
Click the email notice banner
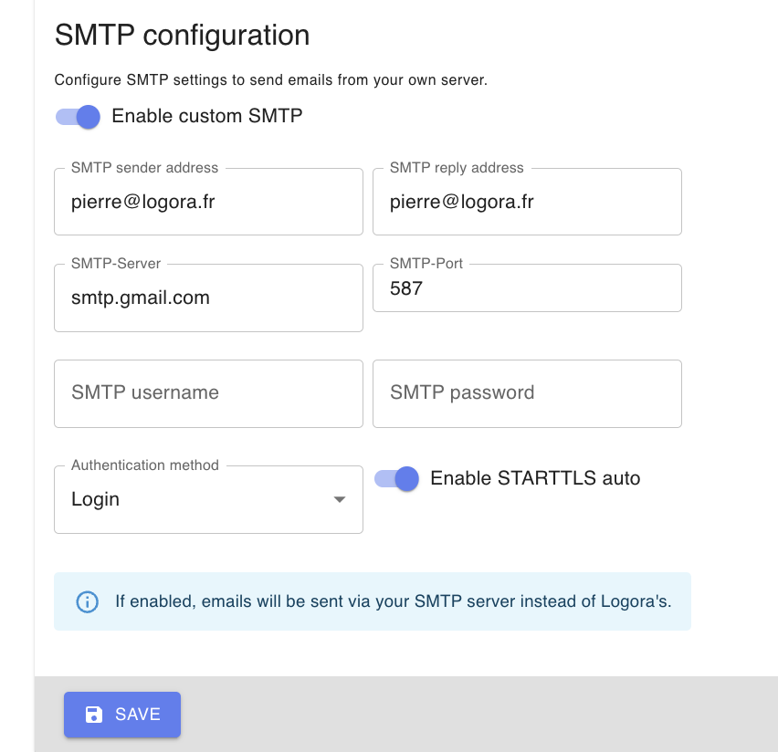click(x=372, y=601)
